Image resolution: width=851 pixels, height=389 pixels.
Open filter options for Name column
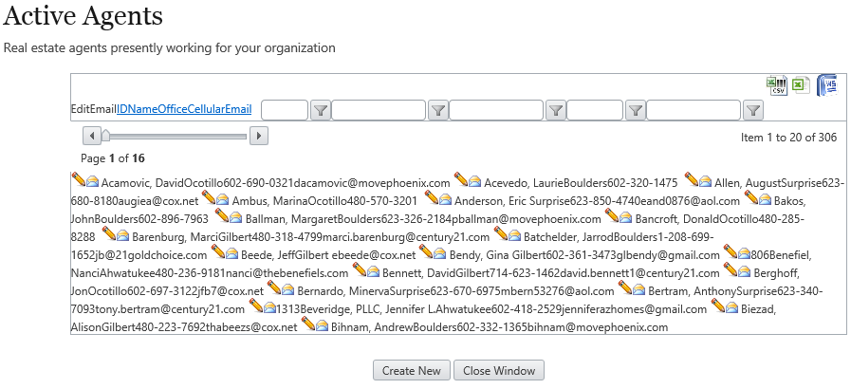click(438, 111)
